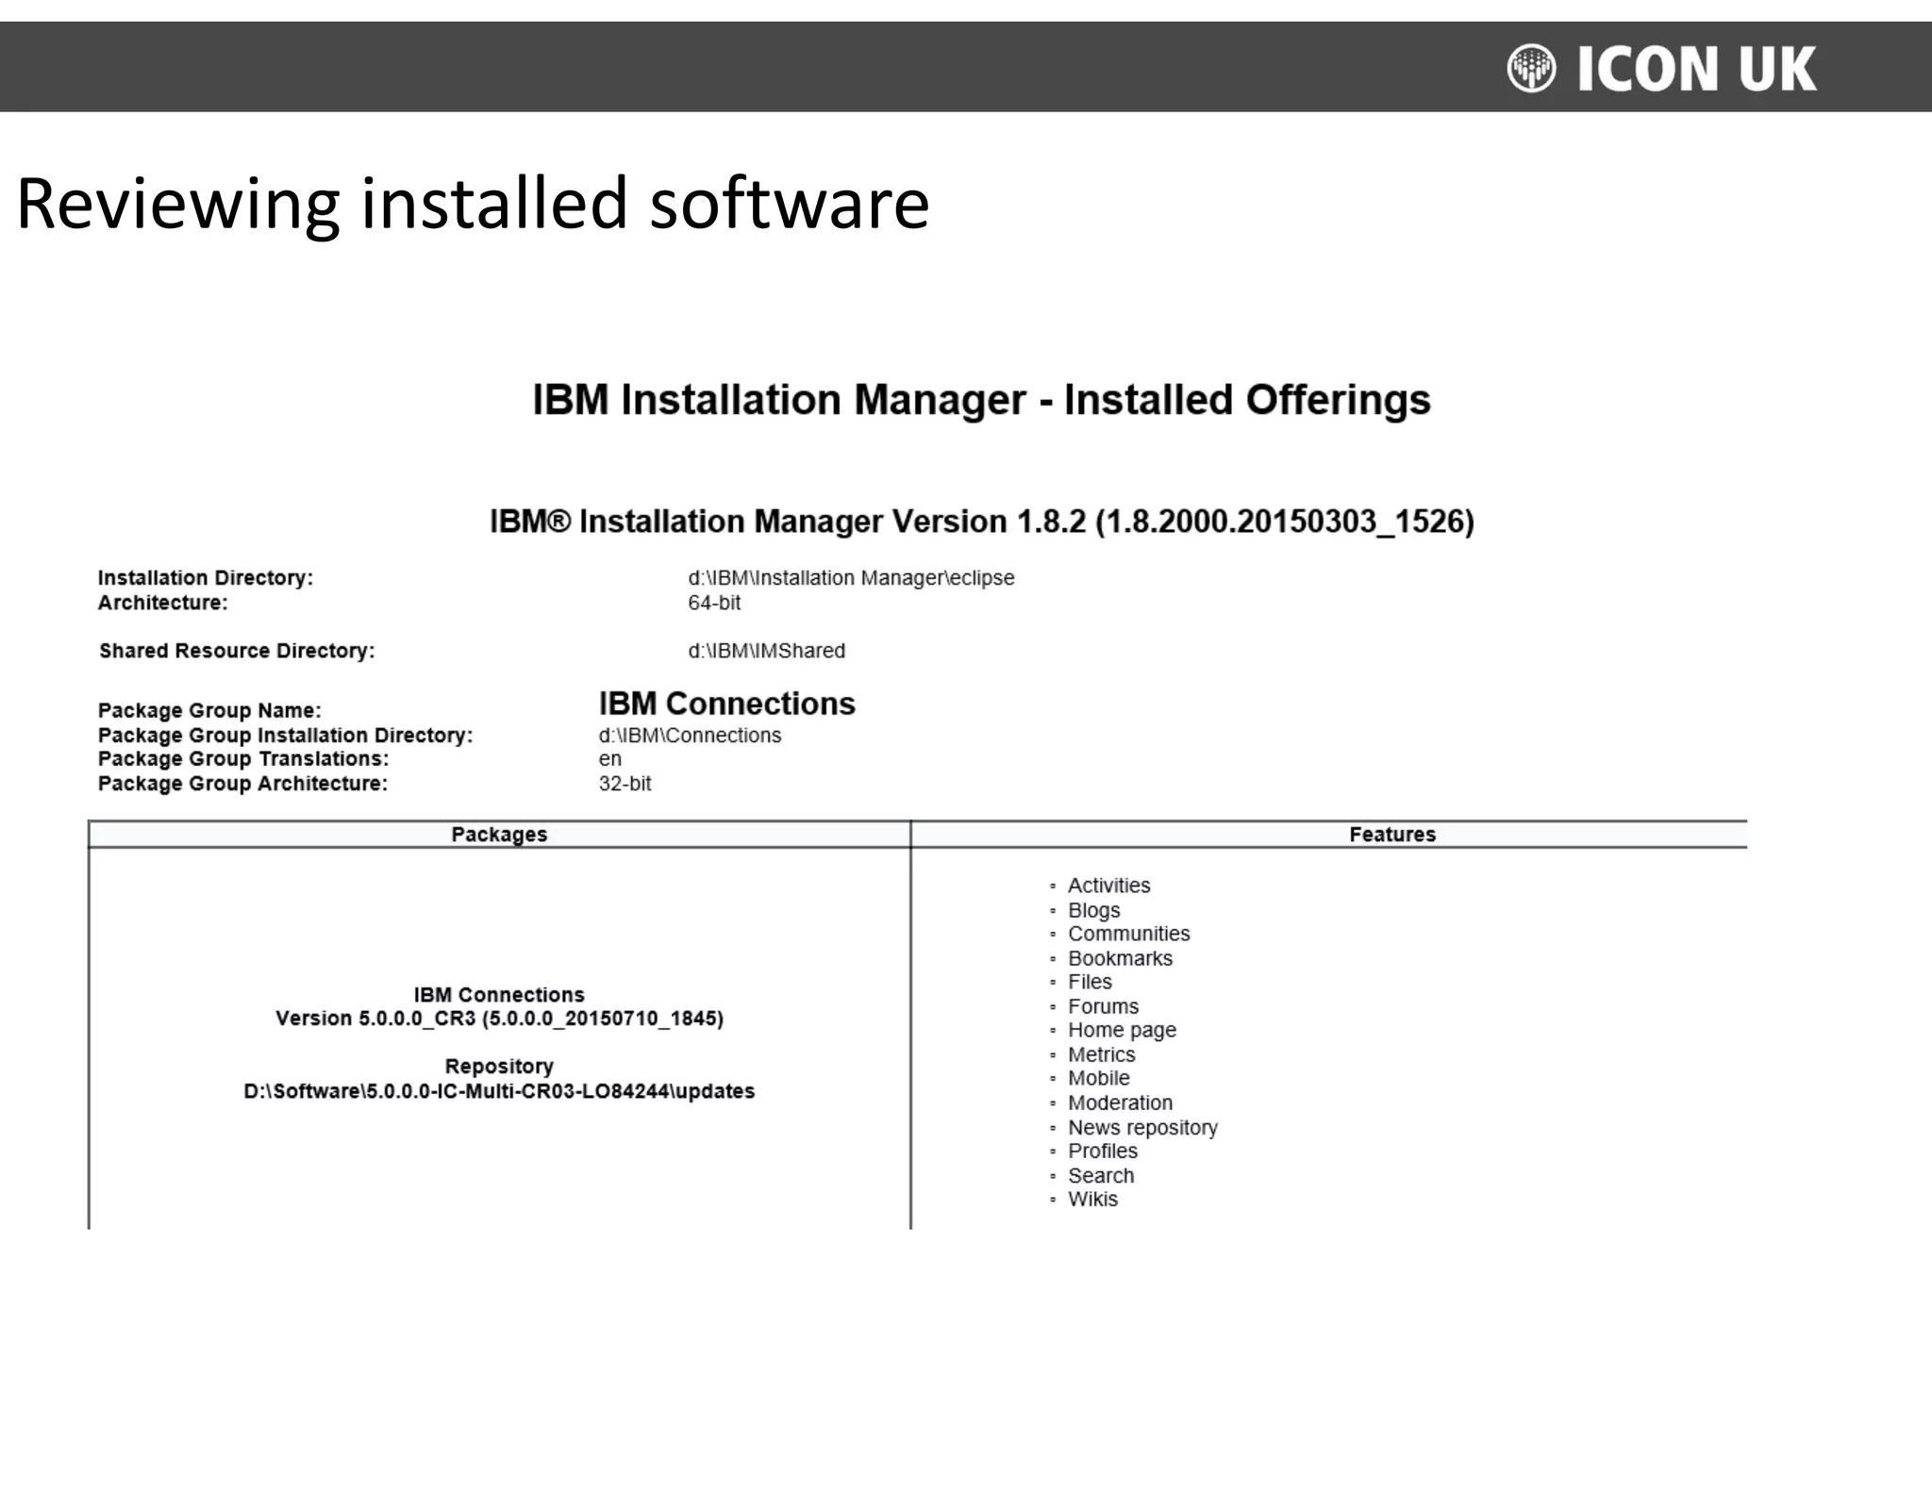Click the path 'd:\IBM\Connections'
Viewport: 1932px width, 1492px height.
point(690,736)
